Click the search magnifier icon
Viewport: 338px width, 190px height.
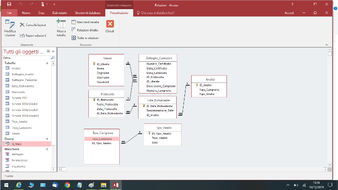pyautogui.click(x=52, y=58)
